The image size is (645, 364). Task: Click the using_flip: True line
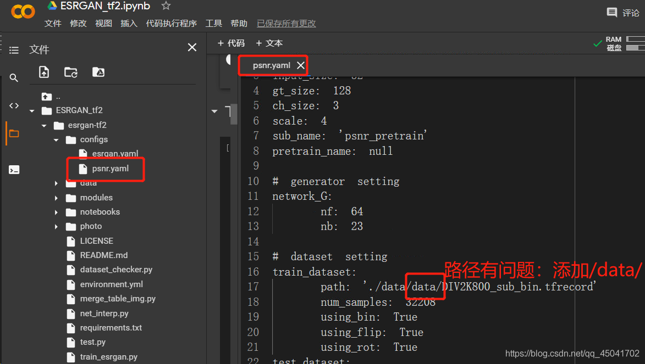point(372,332)
